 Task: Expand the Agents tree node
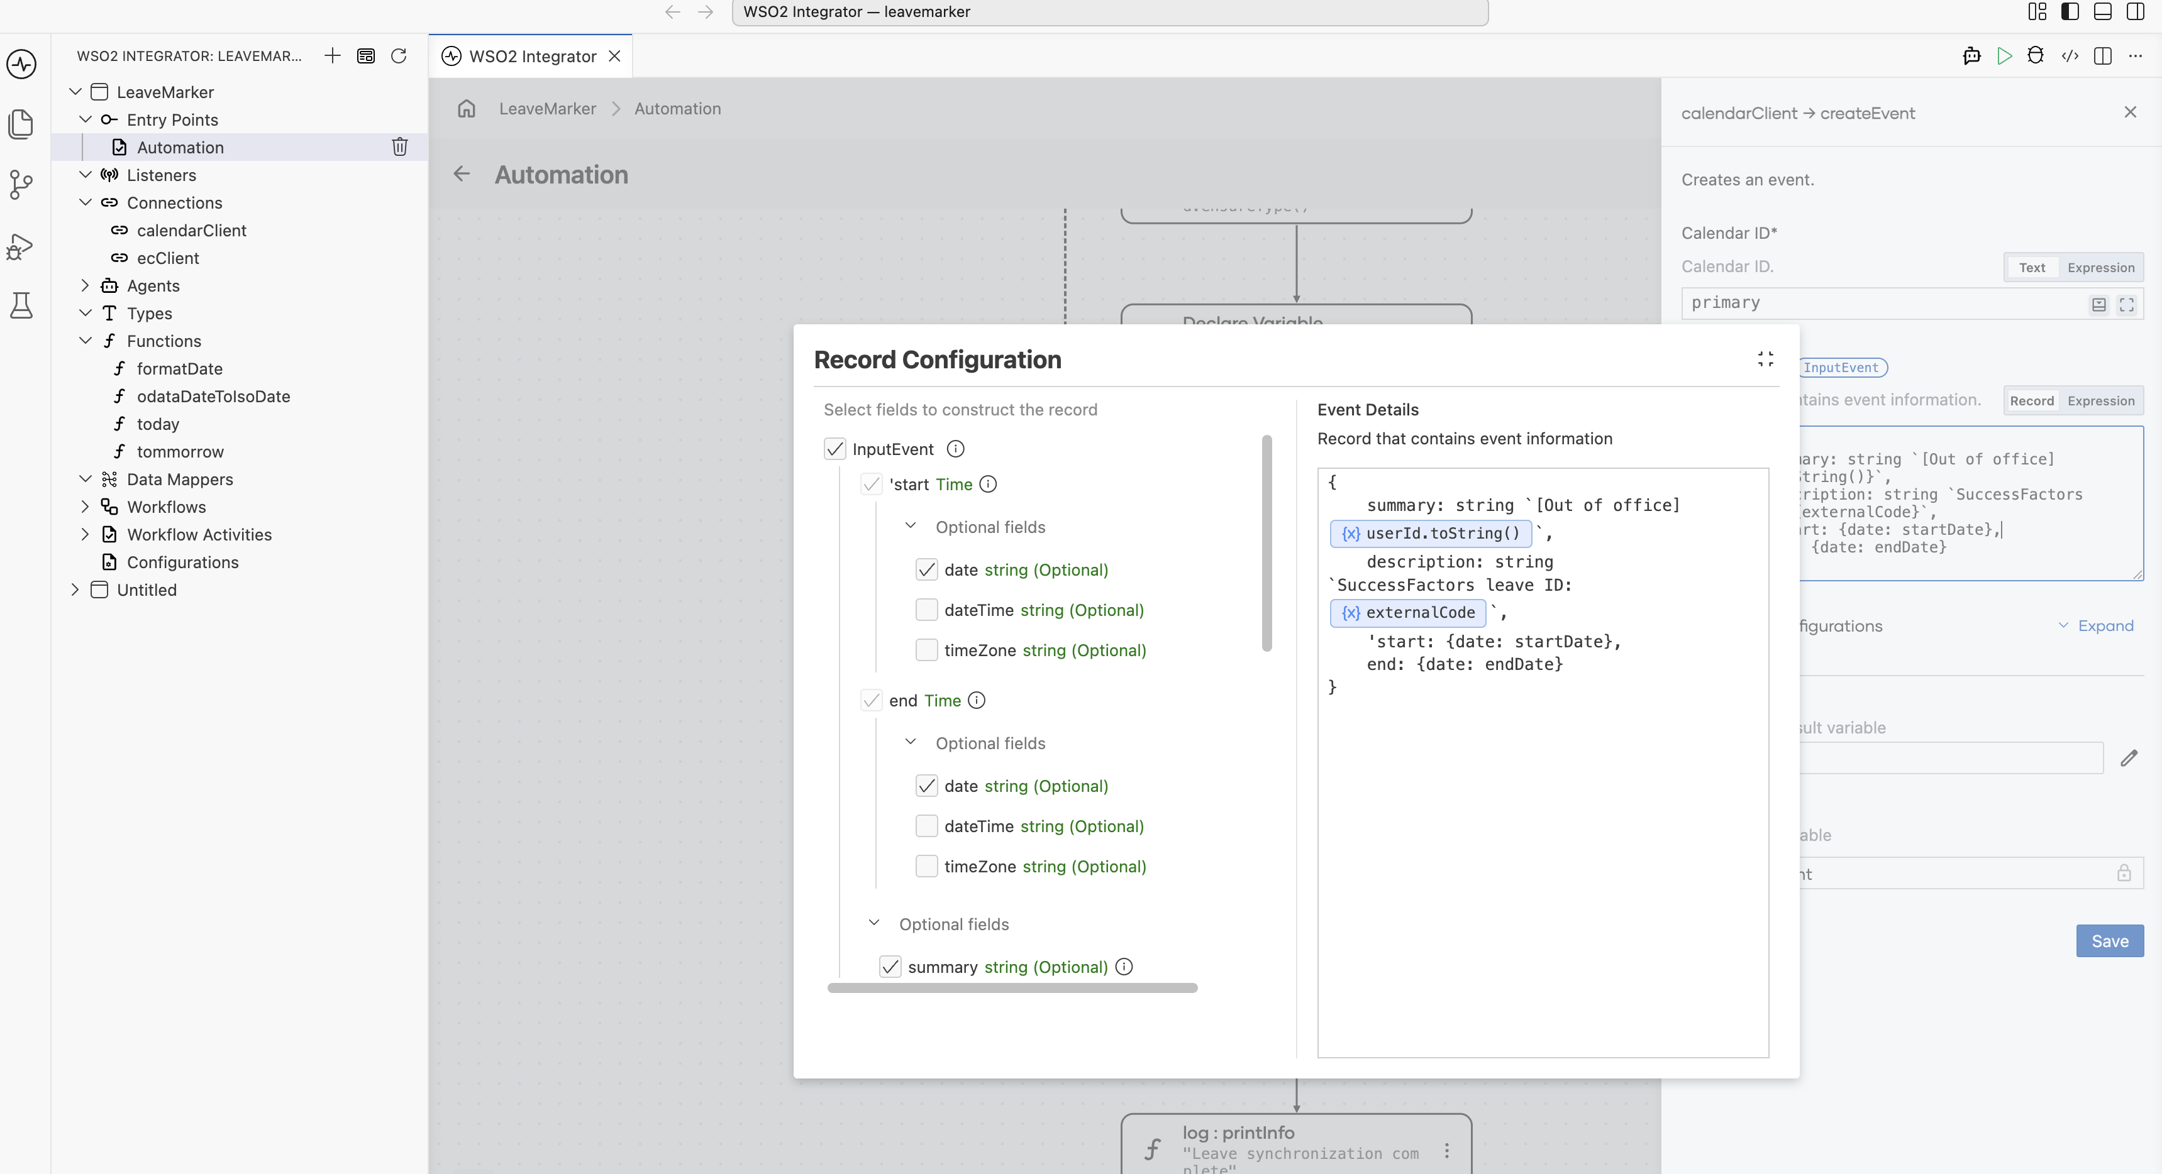(x=85, y=286)
